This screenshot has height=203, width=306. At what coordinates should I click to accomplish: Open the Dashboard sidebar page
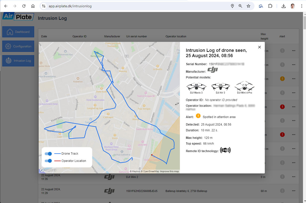(x=18, y=32)
